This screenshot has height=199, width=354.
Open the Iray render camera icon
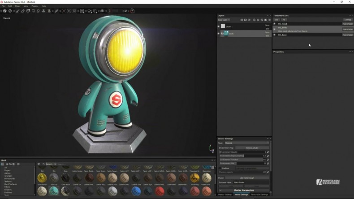pyautogui.click(x=102, y=11)
